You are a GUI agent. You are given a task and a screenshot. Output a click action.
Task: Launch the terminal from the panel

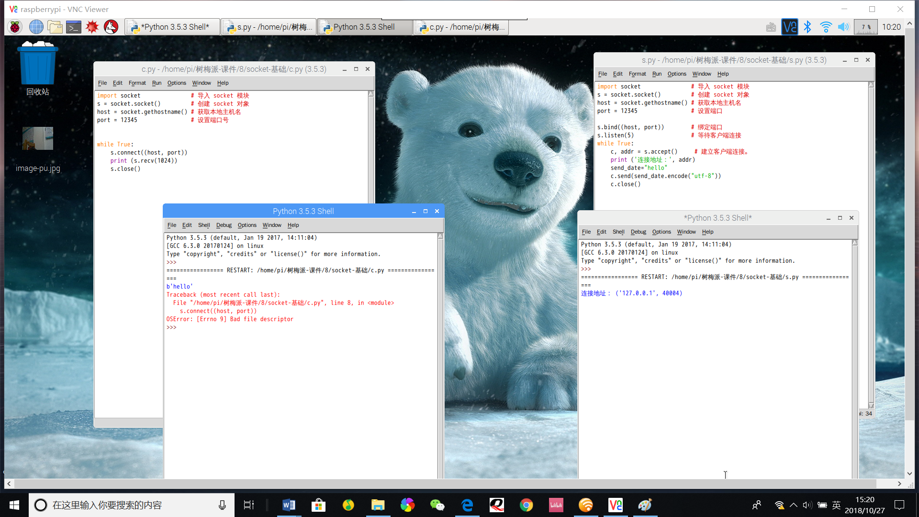click(x=73, y=27)
